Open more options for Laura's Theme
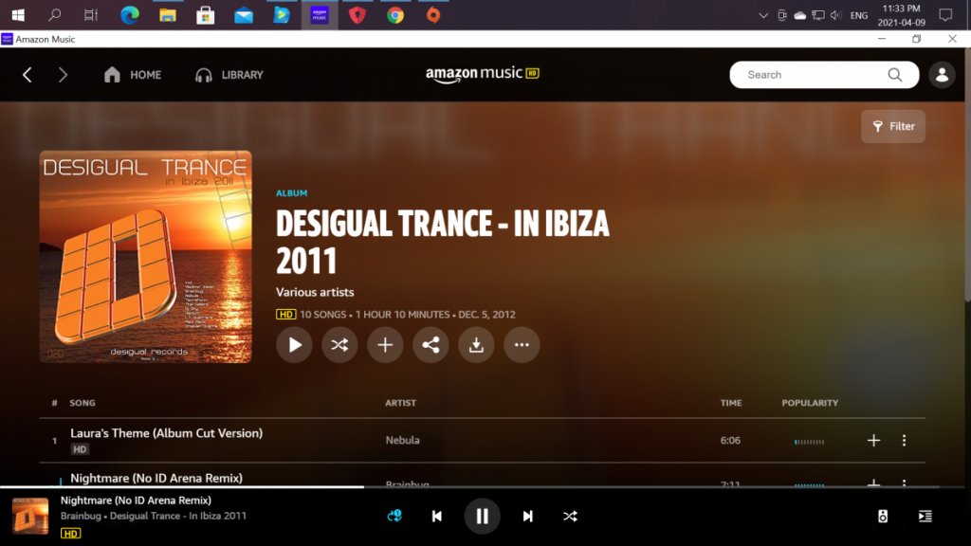Viewport: 971px width, 546px height. [904, 440]
